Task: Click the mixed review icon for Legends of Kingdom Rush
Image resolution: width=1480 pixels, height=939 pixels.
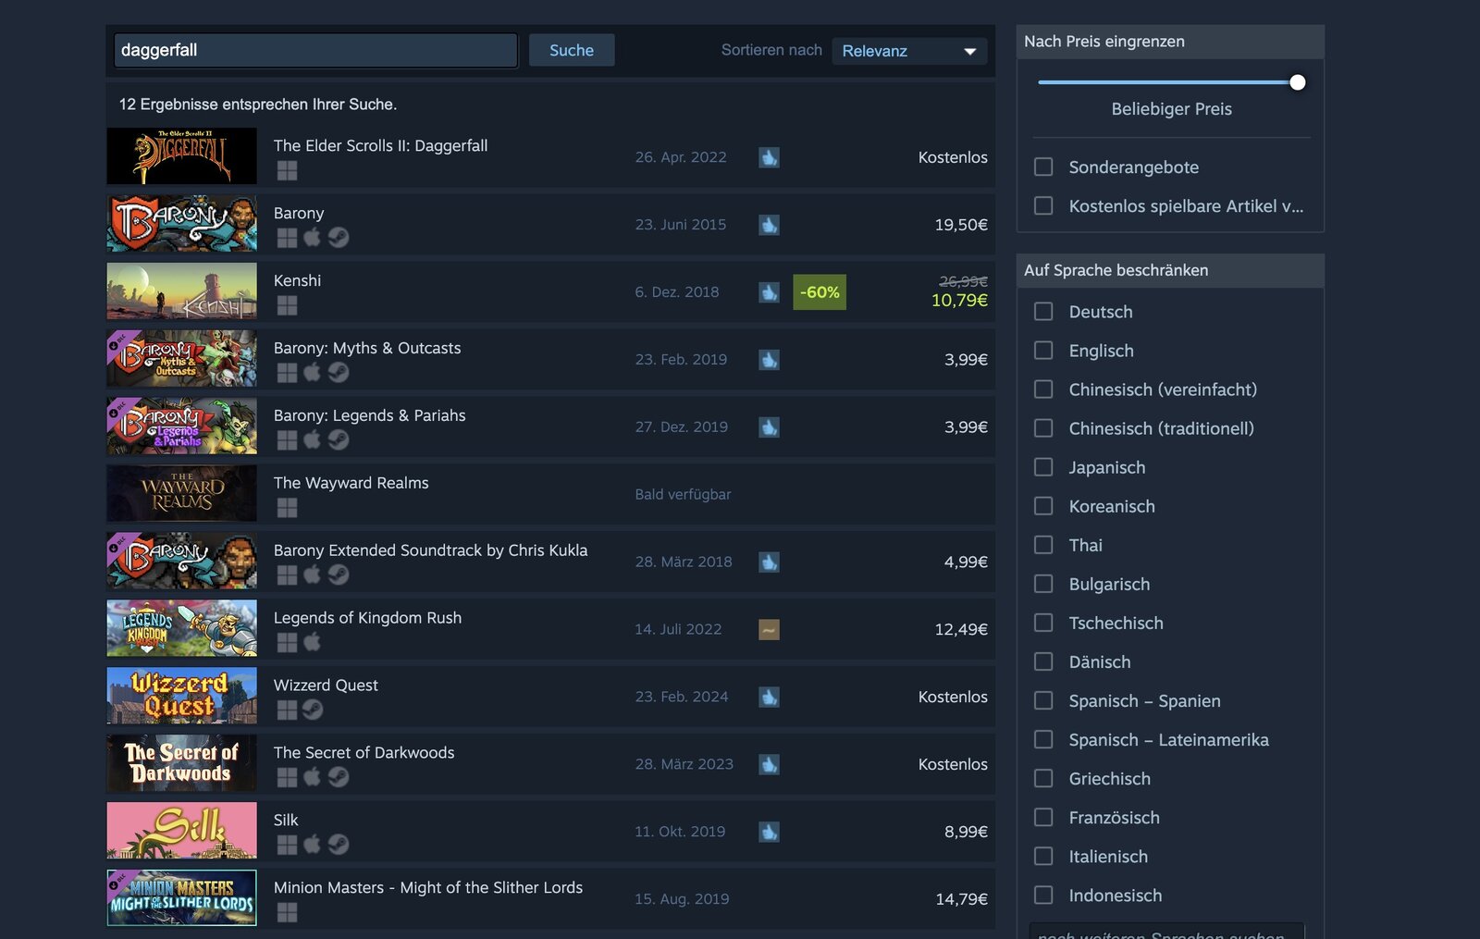Action: [x=769, y=630]
